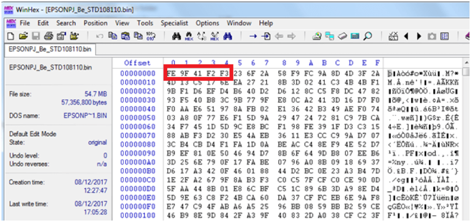Click the Default Edit Mode label

point(33,133)
